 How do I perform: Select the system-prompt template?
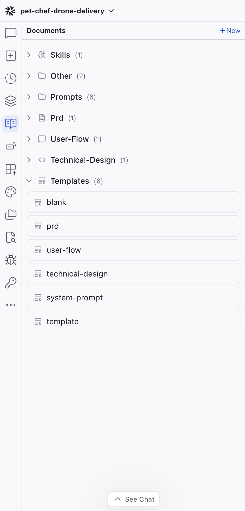133,298
